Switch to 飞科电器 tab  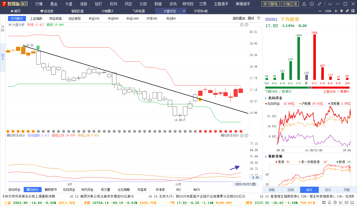[x=139, y=11]
